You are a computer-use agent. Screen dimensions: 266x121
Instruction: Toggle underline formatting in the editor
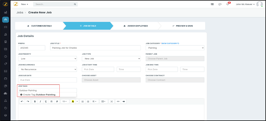(x=46, y=101)
